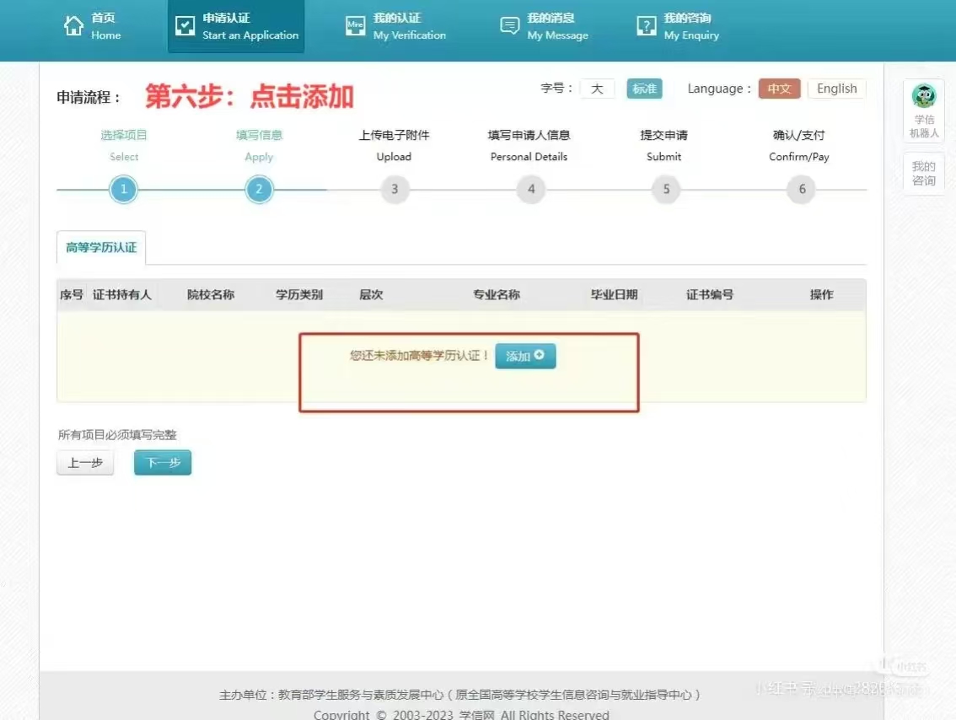The image size is (956, 720).
Task: Click step 1 Select circle
Action: click(123, 189)
